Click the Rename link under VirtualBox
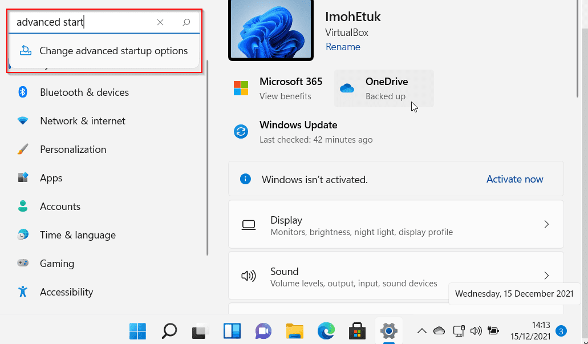The width and height of the screenshot is (588, 344). [343, 47]
